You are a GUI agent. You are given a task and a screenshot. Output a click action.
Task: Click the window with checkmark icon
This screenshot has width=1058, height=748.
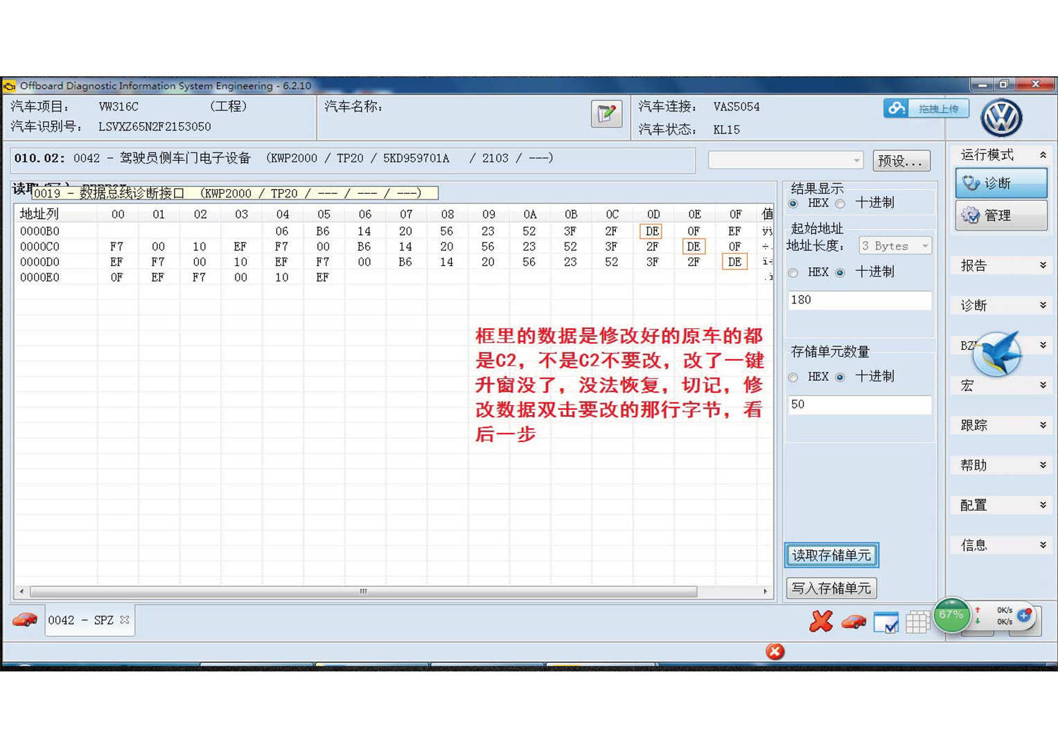(x=886, y=622)
